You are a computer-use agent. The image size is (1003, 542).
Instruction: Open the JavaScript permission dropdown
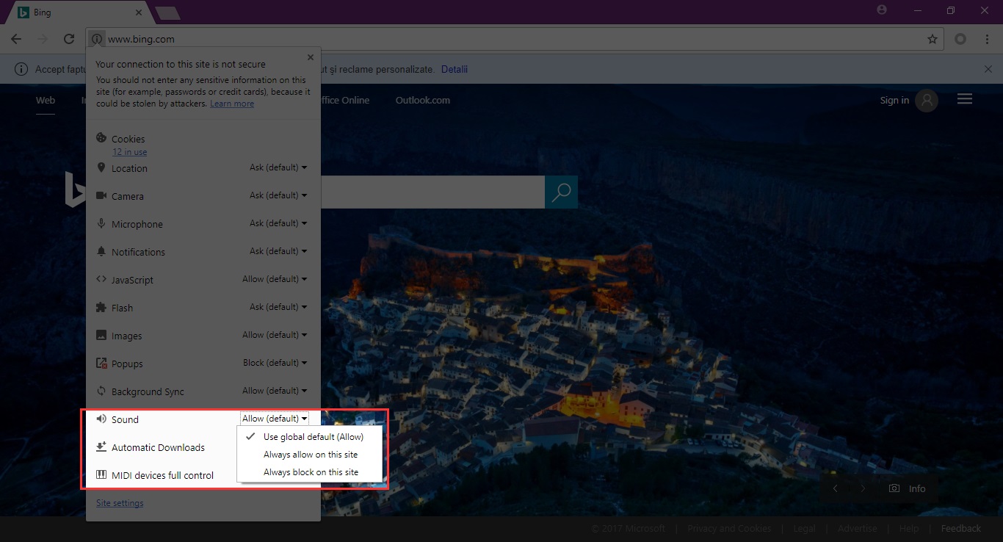coord(275,279)
